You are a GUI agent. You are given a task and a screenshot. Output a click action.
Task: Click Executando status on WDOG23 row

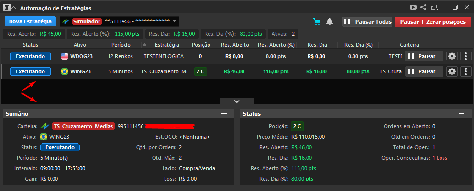pos(30,56)
